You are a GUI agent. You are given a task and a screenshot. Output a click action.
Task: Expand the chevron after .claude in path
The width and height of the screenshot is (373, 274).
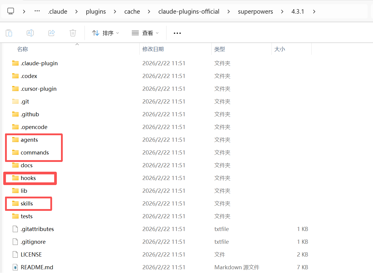[x=76, y=12]
